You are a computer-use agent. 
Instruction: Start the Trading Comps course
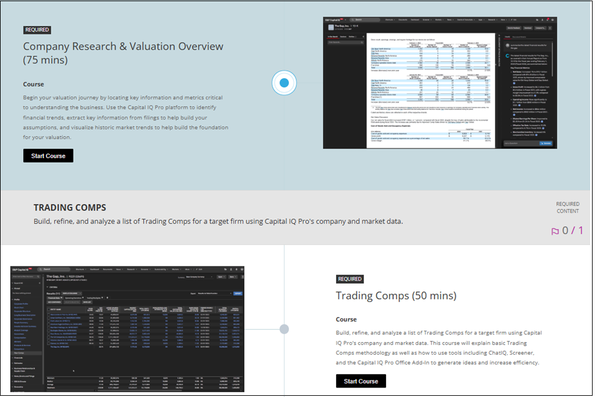pos(361,381)
